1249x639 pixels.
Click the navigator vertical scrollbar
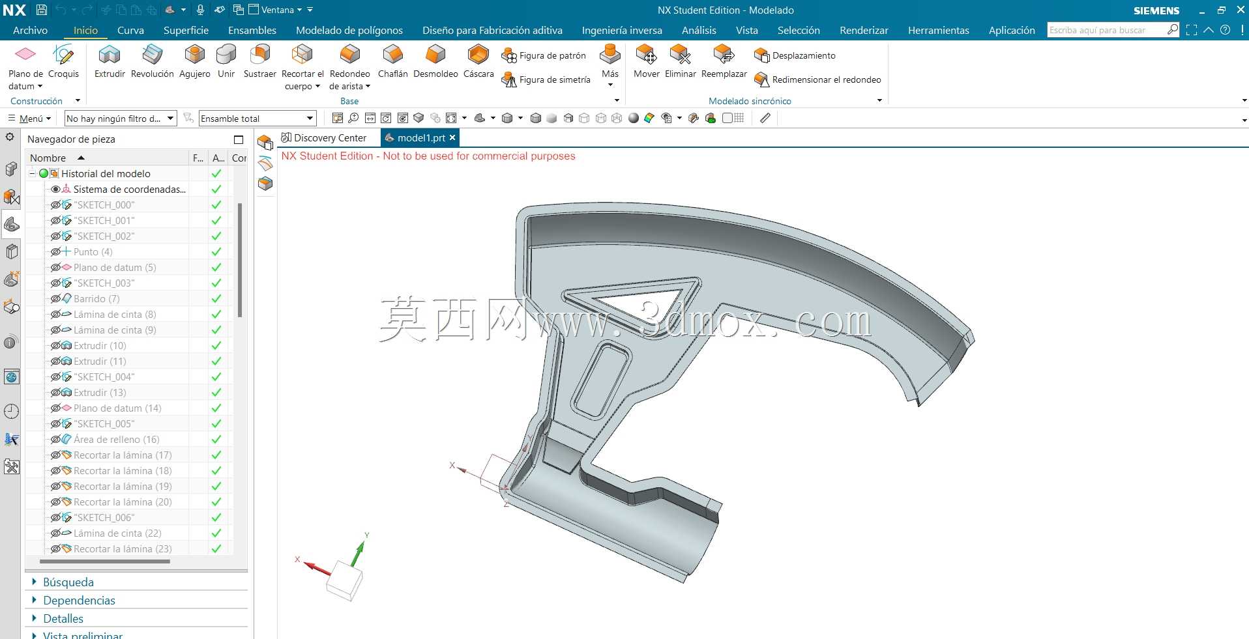click(x=240, y=260)
